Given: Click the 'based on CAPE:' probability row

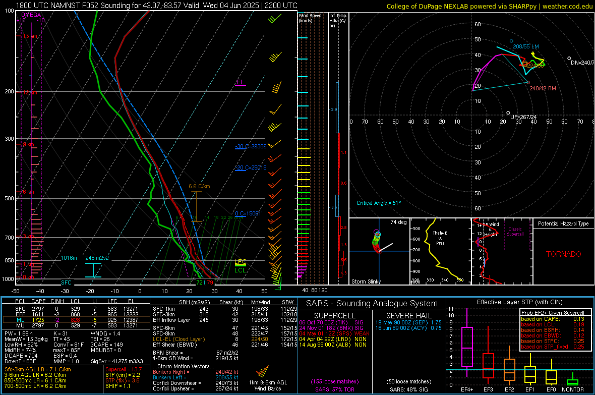Looking at the screenshot, I should click(x=553, y=319).
